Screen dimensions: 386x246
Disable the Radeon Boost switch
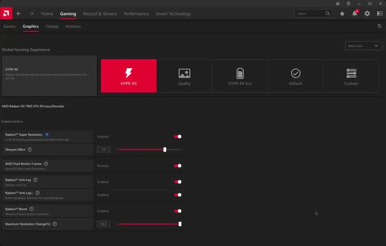point(178,211)
